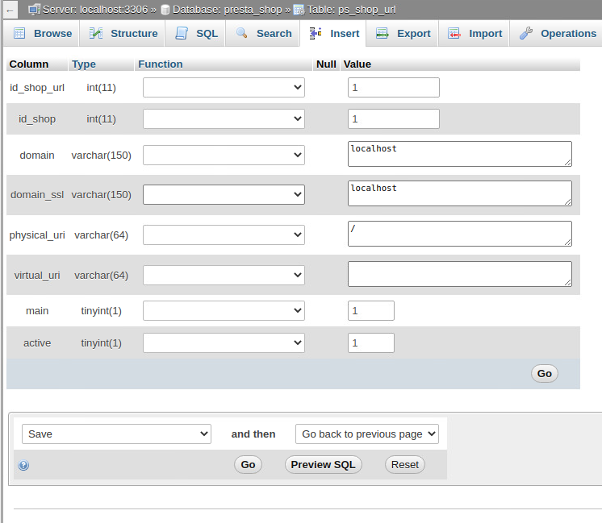The width and height of the screenshot is (602, 523).
Task: Click the Go button beside Preview SQL
Action: 248,465
